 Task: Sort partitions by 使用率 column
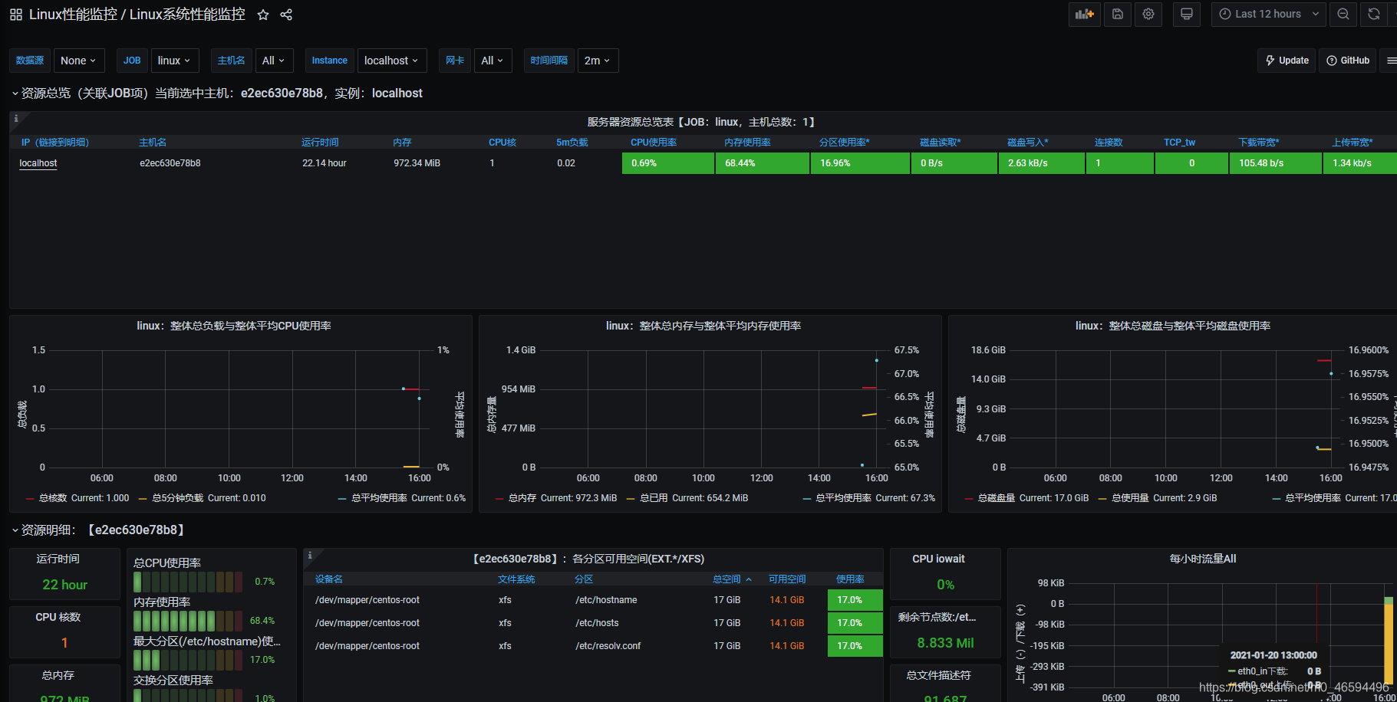(x=850, y=579)
